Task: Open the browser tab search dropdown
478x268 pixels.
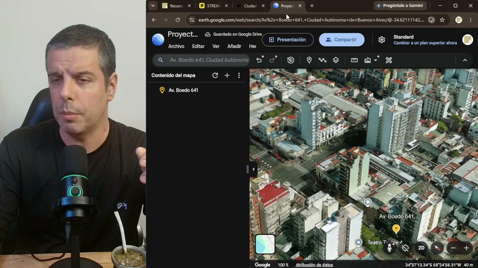Action: tap(152, 6)
